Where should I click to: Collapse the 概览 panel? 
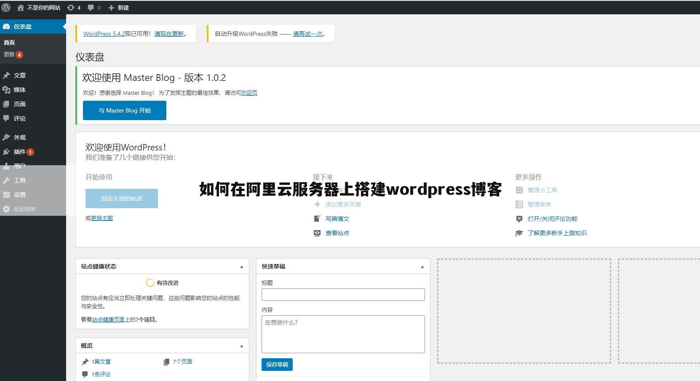pos(242,345)
